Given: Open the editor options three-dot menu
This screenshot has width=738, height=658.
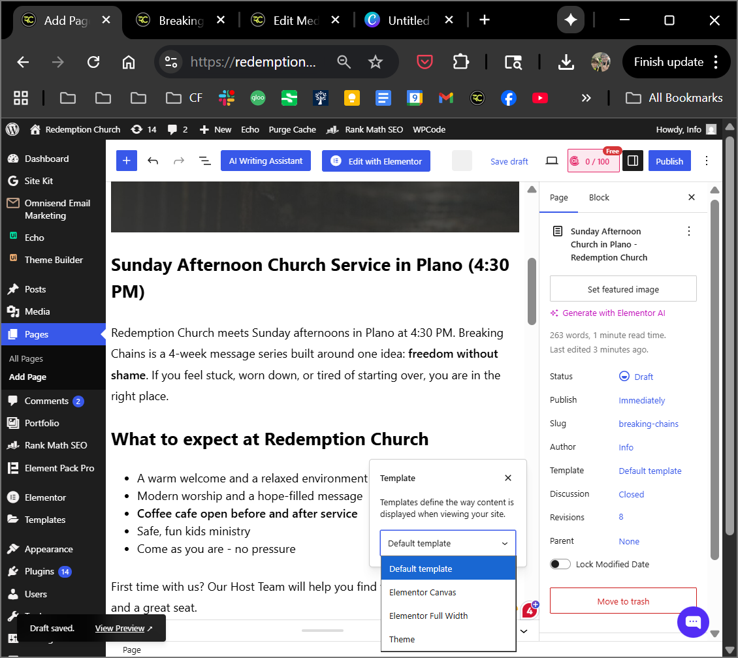Looking at the screenshot, I should tap(706, 161).
